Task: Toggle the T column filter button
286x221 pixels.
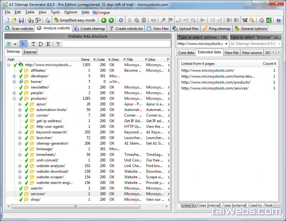Action: (34, 44)
